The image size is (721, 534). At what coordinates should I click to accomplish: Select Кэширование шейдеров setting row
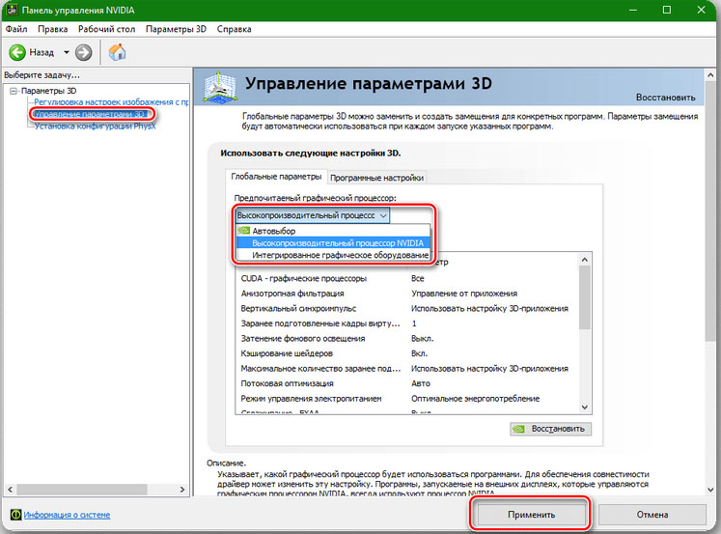(x=406, y=353)
